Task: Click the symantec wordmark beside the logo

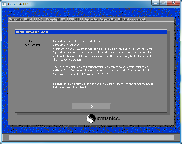Action: click(x=108, y=119)
